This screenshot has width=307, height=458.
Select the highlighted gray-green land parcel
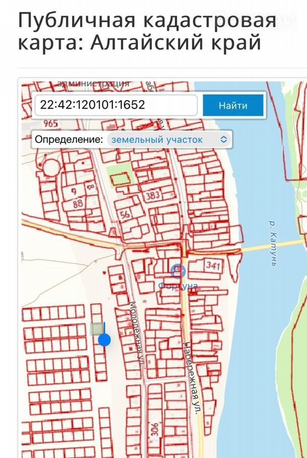pos(96,329)
